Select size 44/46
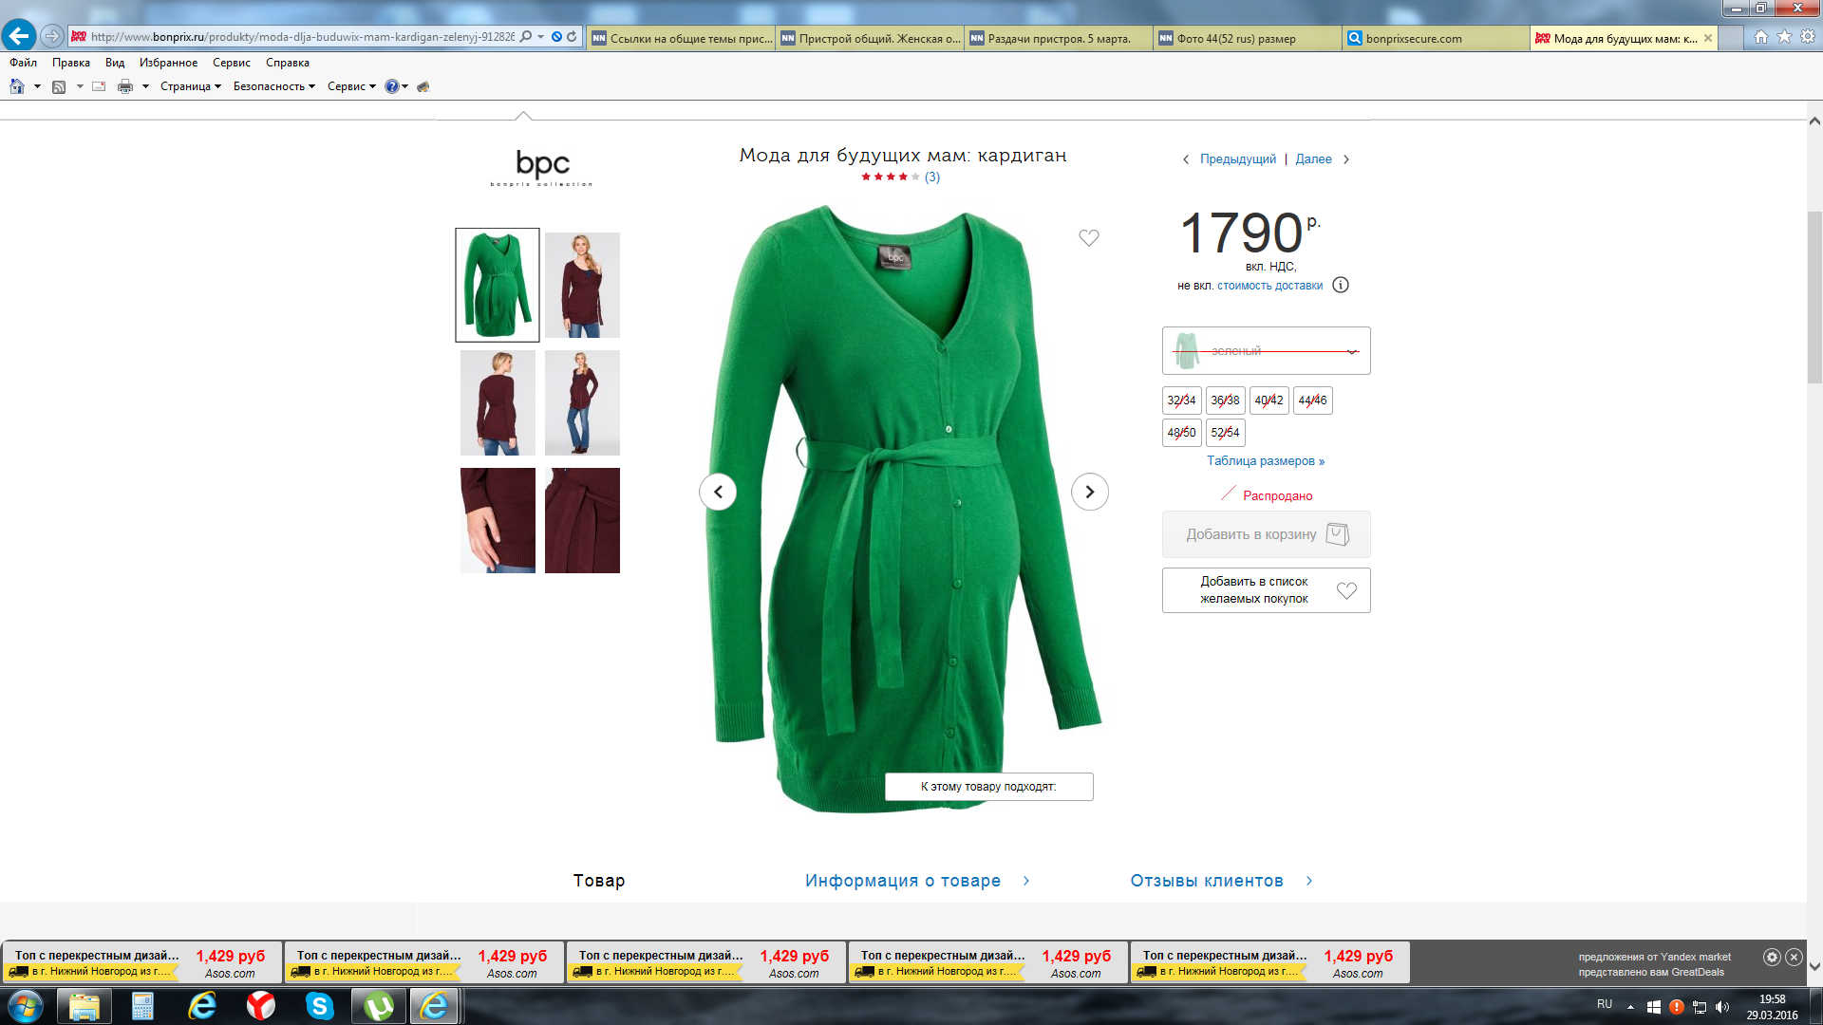This screenshot has width=1823, height=1025. [1313, 401]
